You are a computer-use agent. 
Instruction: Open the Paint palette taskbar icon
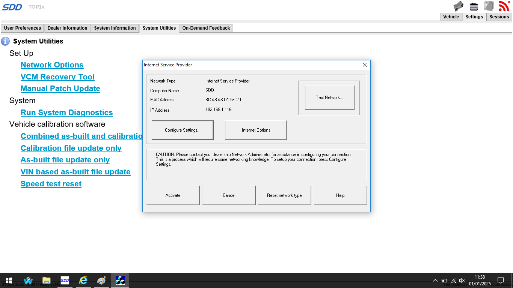101,280
